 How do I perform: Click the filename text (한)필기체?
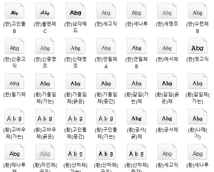[14, 95]
